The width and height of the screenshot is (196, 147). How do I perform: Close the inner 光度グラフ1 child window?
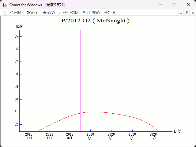pos(192,13)
